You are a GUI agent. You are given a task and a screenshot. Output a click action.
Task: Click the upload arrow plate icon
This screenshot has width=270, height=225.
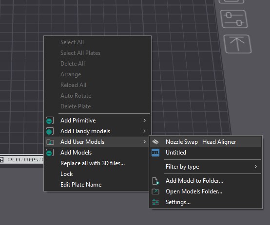tap(238, 44)
